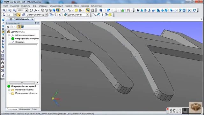Open the Вид menu
This screenshot has width=204, height=115.
click(34, 6)
